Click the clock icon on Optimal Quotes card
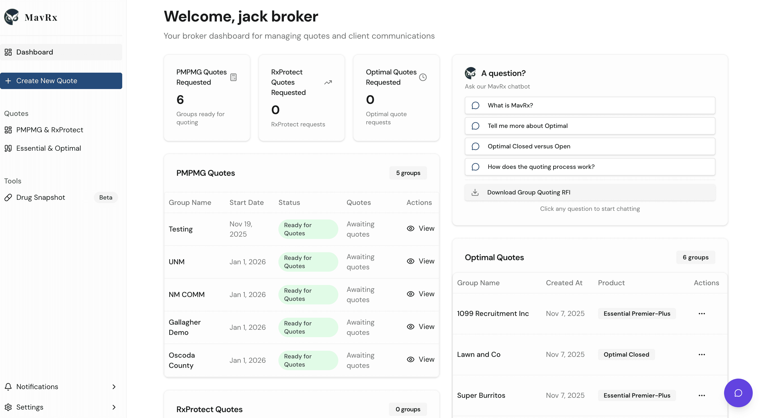The image size is (765, 418). pos(423,77)
